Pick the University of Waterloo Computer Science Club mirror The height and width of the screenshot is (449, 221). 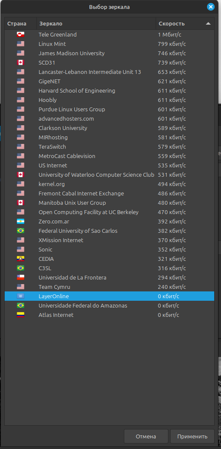109,175
